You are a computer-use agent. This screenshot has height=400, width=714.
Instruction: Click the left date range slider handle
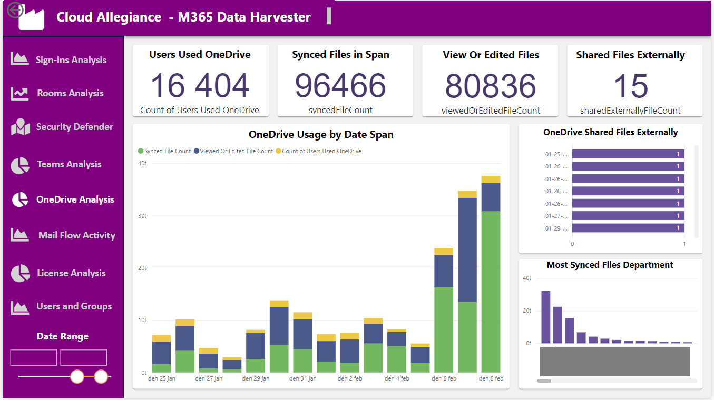[77, 376]
